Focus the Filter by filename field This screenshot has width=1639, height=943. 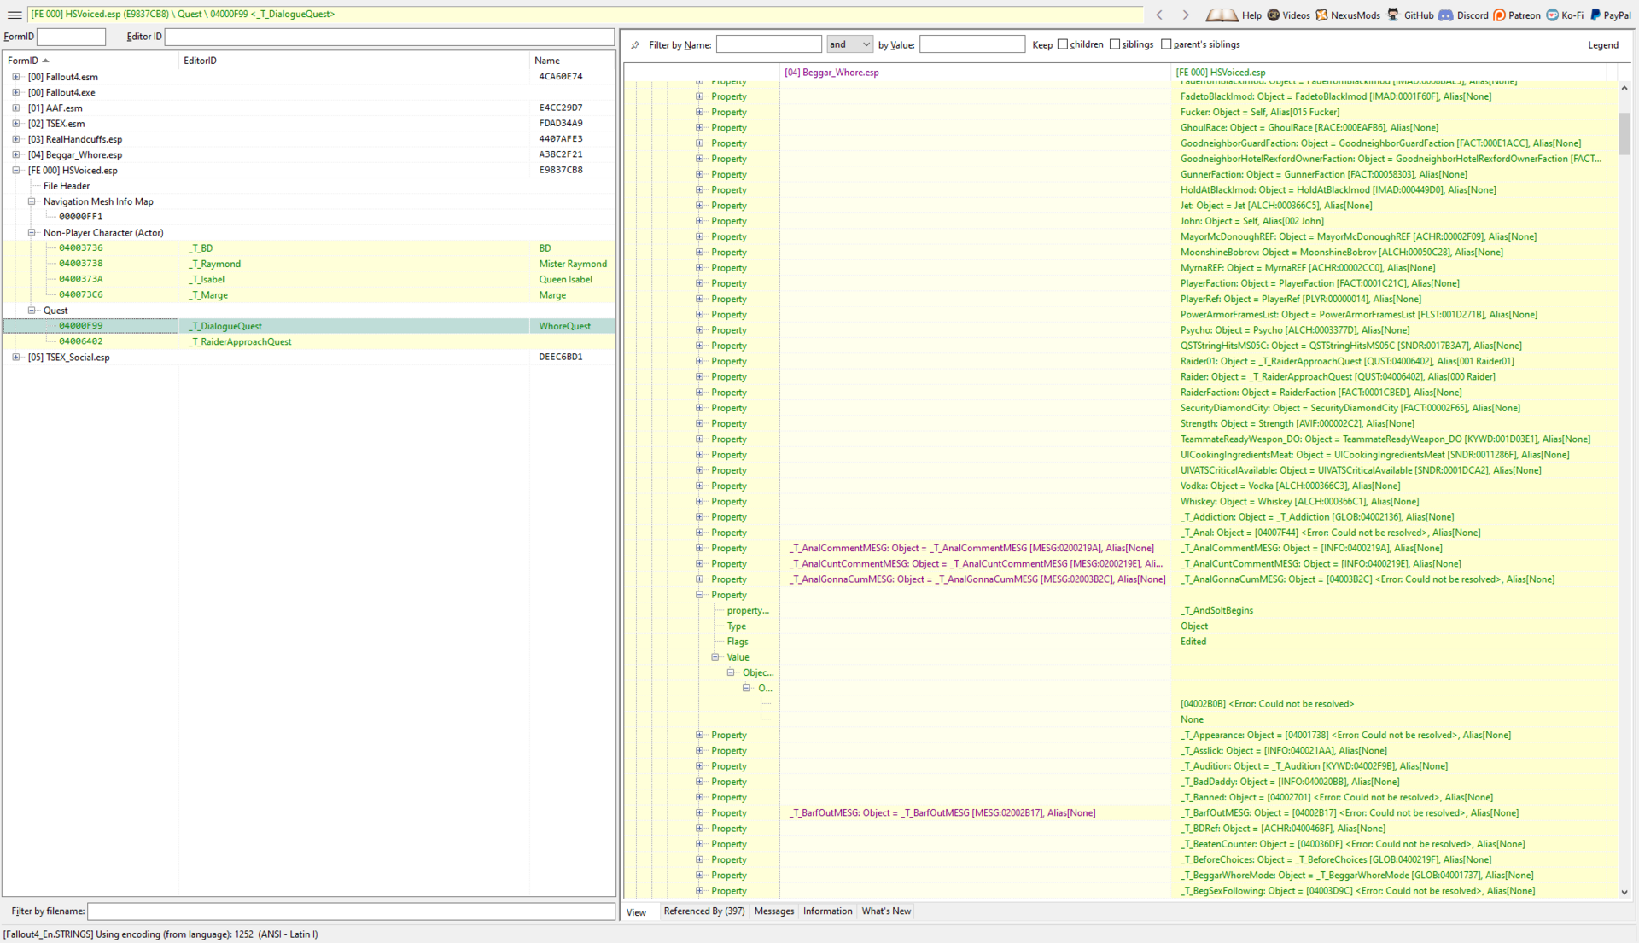click(351, 911)
